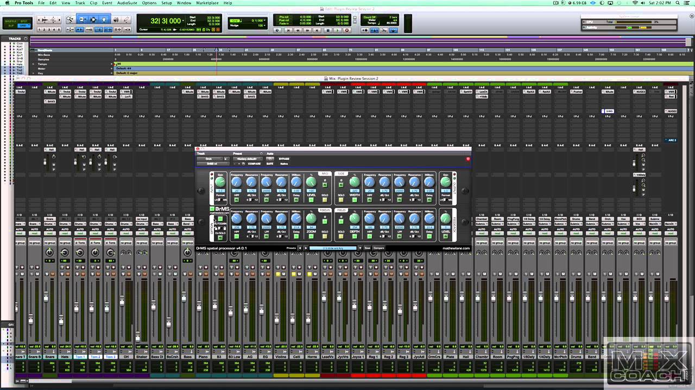Image resolution: width=695 pixels, height=390 pixels.
Task: Click the MID section LEVEL knob
Action: click(x=311, y=181)
